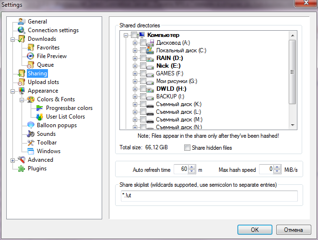Viewport: 318px width, 240px height.
Task: Select the Favorites settings page
Action: tap(48, 48)
